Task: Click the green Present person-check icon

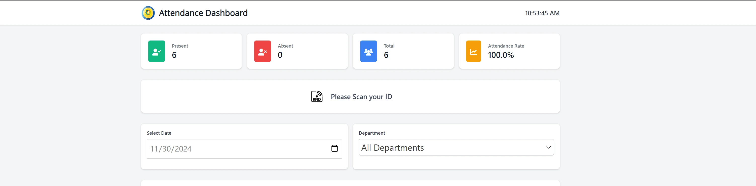Action: tap(157, 51)
